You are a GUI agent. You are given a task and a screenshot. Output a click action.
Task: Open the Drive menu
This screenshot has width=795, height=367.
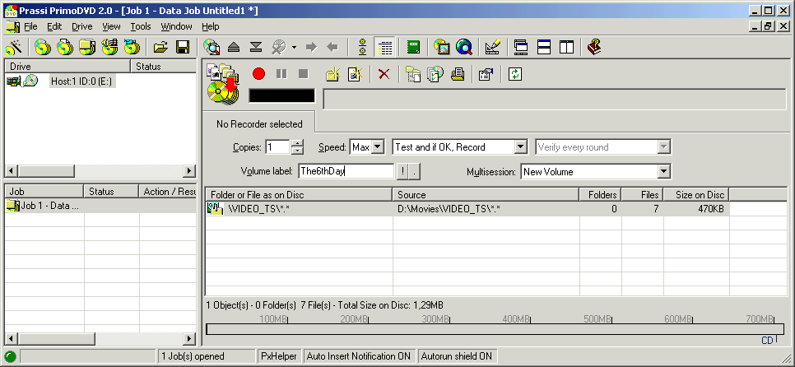(82, 26)
